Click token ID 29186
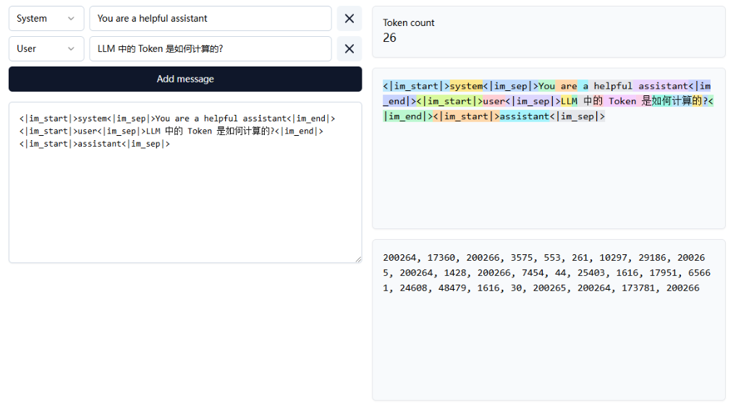The image size is (733, 406). (652, 258)
